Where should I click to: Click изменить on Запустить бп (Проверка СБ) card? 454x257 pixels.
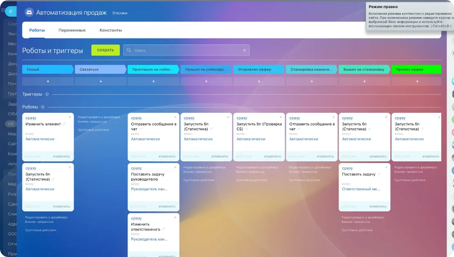pyautogui.click(x=272, y=156)
